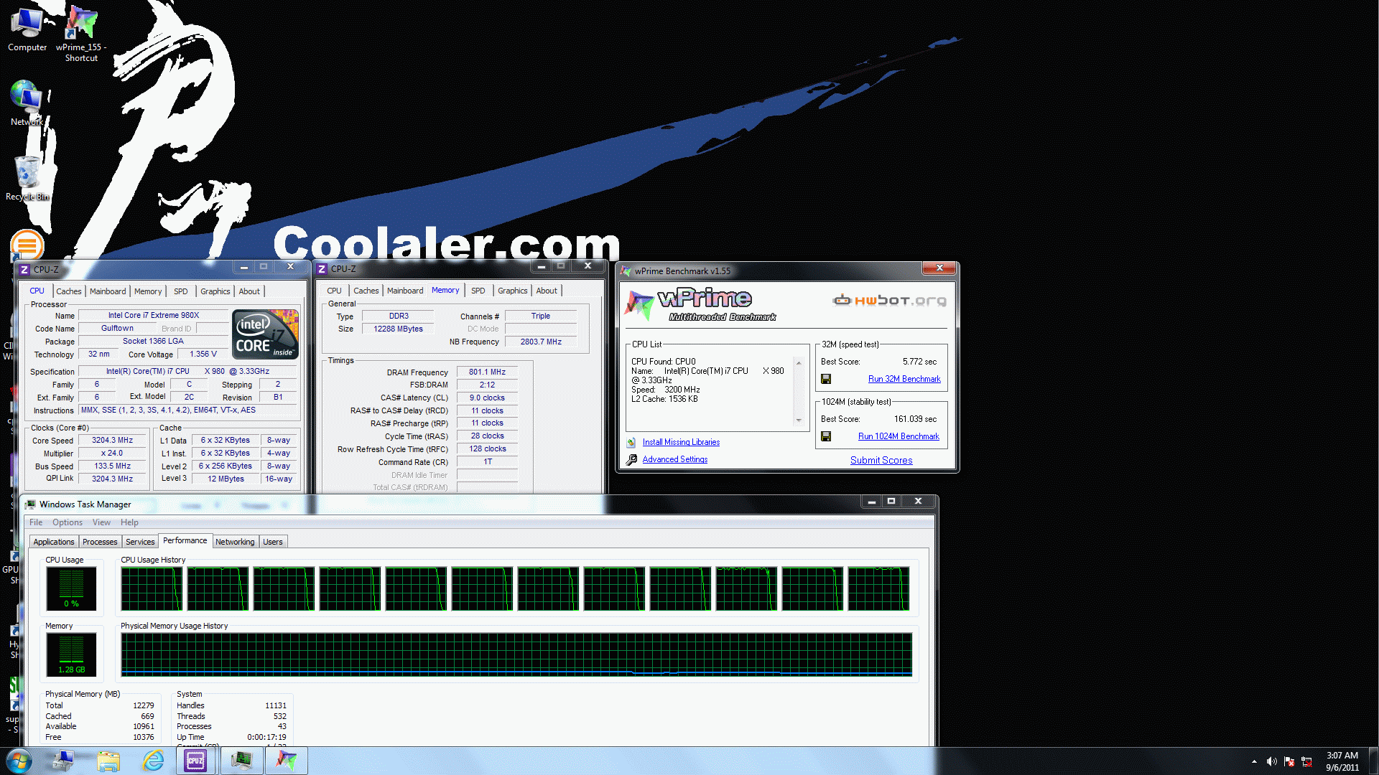Open the Networking tab in Task Manager

pos(235,542)
